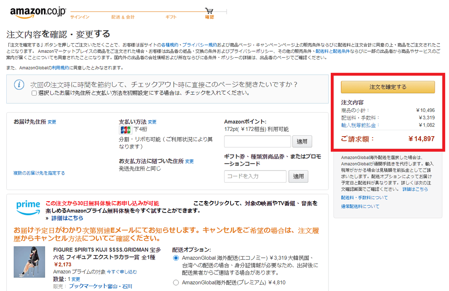Check the default address and payment checkbox
449x291 pixels.
coord(34,93)
